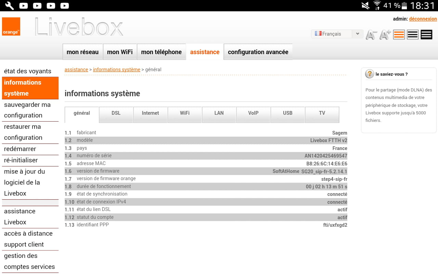
Task: Open 'accès à distance support client'
Action: [x=30, y=239]
